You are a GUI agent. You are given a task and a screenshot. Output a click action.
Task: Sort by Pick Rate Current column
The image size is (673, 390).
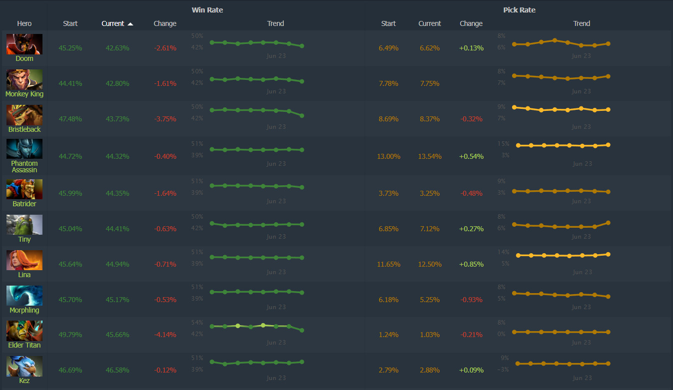coord(430,23)
